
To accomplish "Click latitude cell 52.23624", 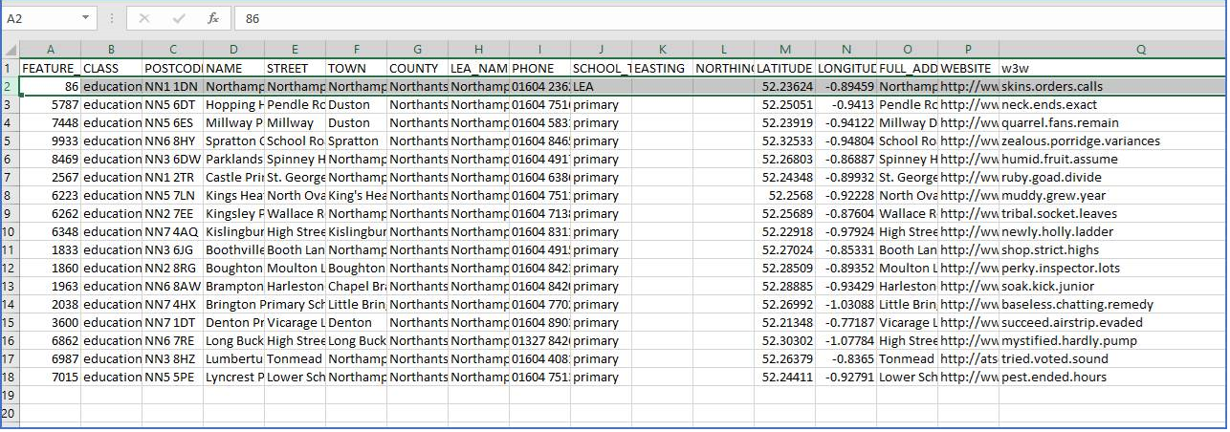I will [785, 86].
